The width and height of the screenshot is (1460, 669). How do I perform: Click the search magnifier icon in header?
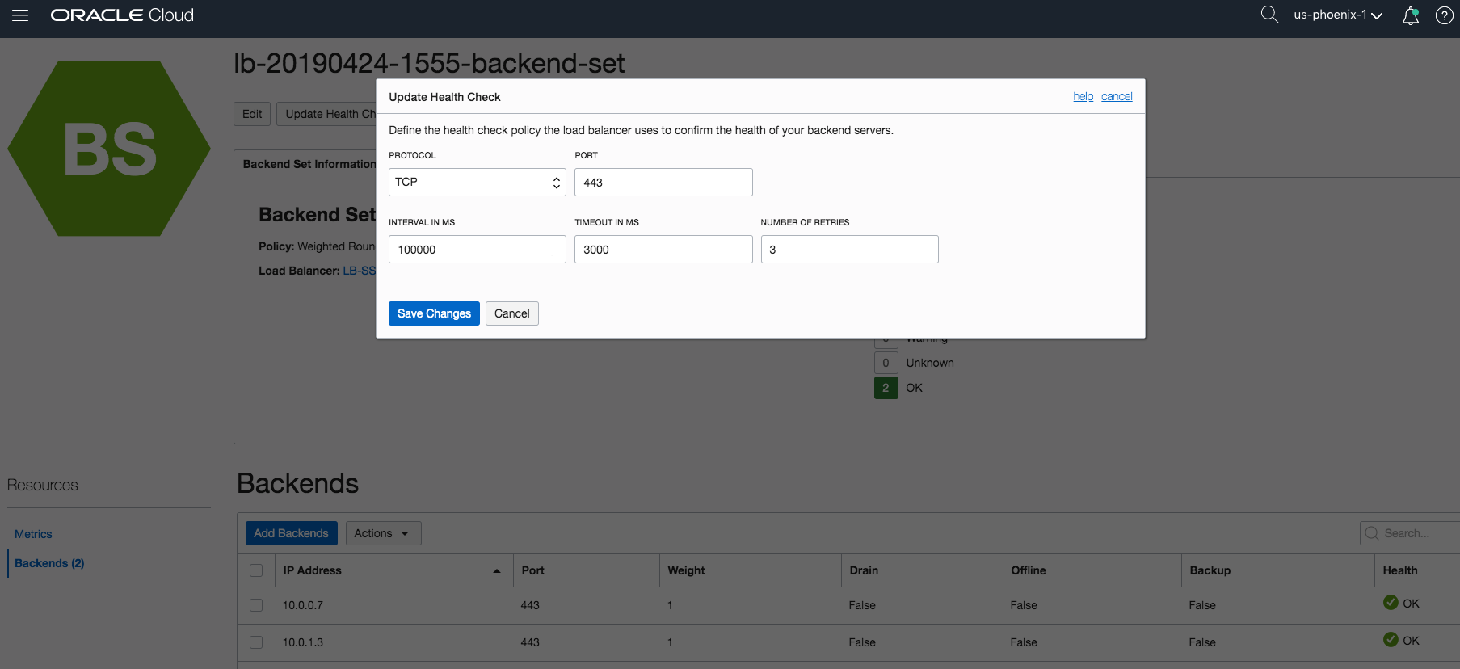click(x=1269, y=15)
